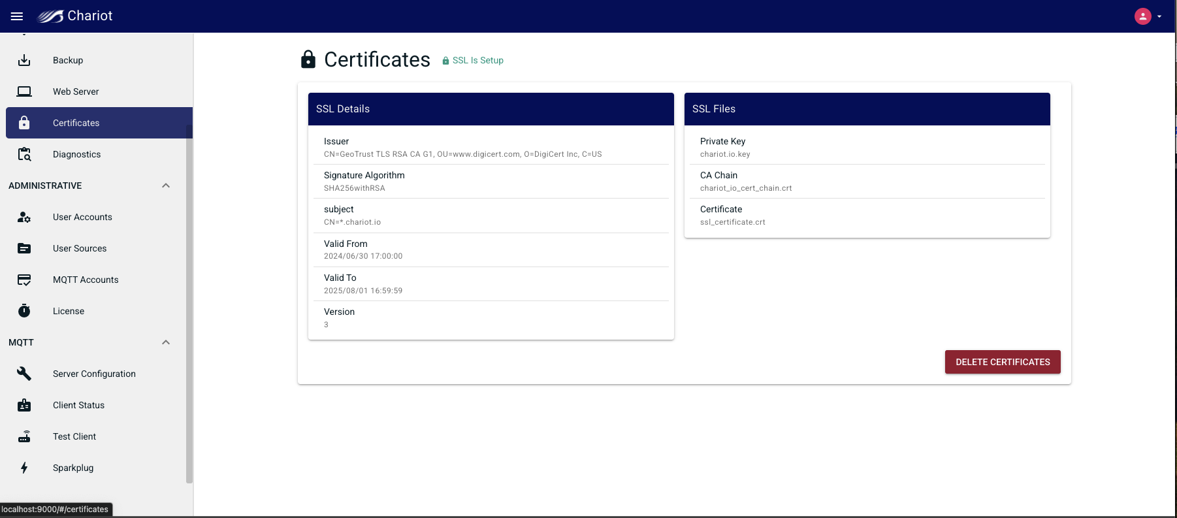The image size is (1177, 518).
Task: Go to Client Status page
Action: [78, 405]
